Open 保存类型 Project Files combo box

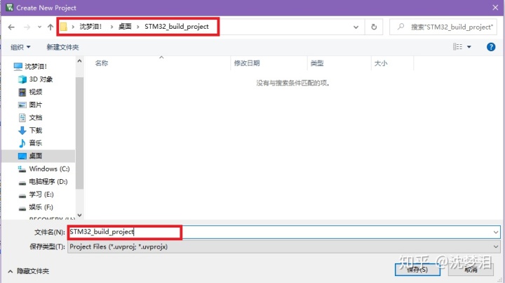pos(284,247)
